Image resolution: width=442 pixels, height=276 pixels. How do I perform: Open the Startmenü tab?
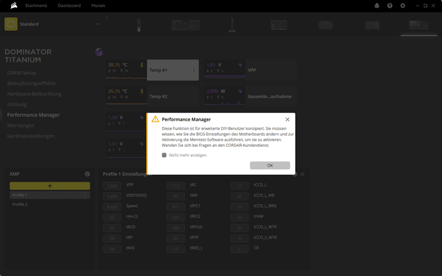coord(36,6)
